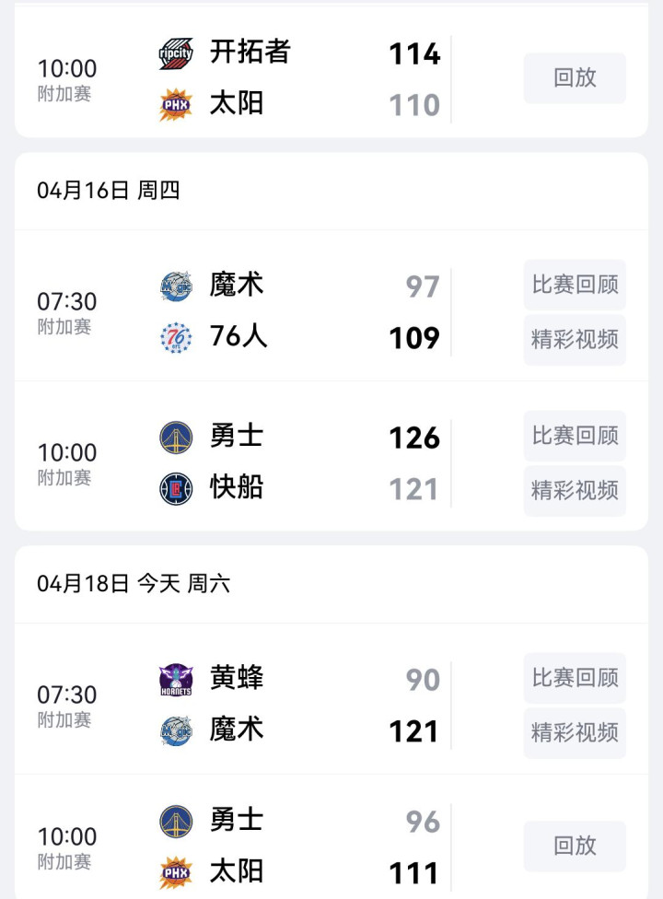
Task: Open 比赛回顾 for Magic vs 76ers
Action: tap(575, 286)
